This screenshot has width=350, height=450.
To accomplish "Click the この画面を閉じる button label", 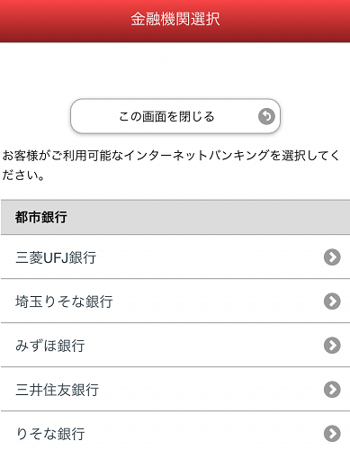I will coord(166,116).
